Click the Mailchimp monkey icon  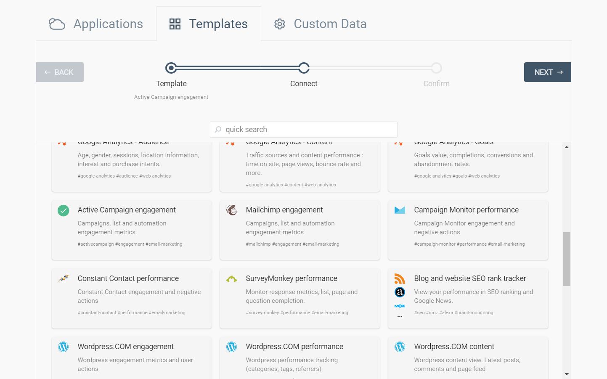point(232,210)
